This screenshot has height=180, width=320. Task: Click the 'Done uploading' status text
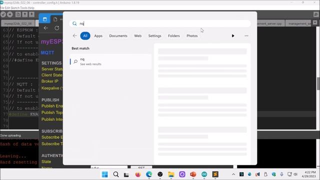point(10,135)
